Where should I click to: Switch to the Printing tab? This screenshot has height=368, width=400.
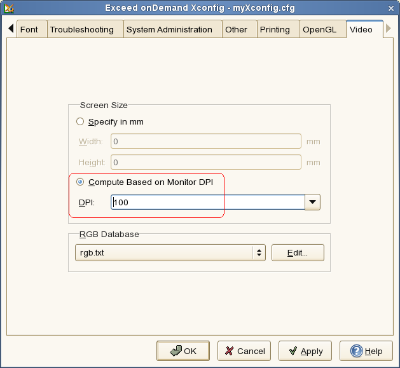click(x=275, y=29)
